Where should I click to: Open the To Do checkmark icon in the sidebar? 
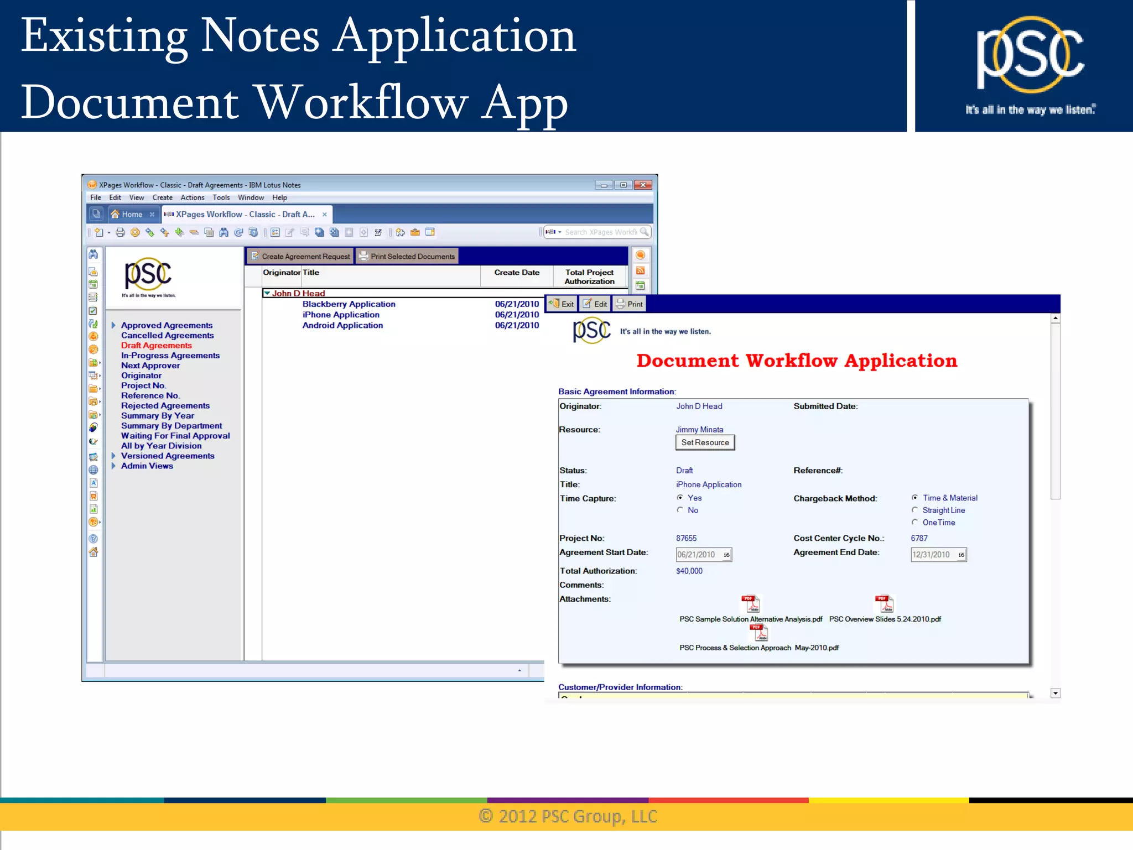point(93,310)
